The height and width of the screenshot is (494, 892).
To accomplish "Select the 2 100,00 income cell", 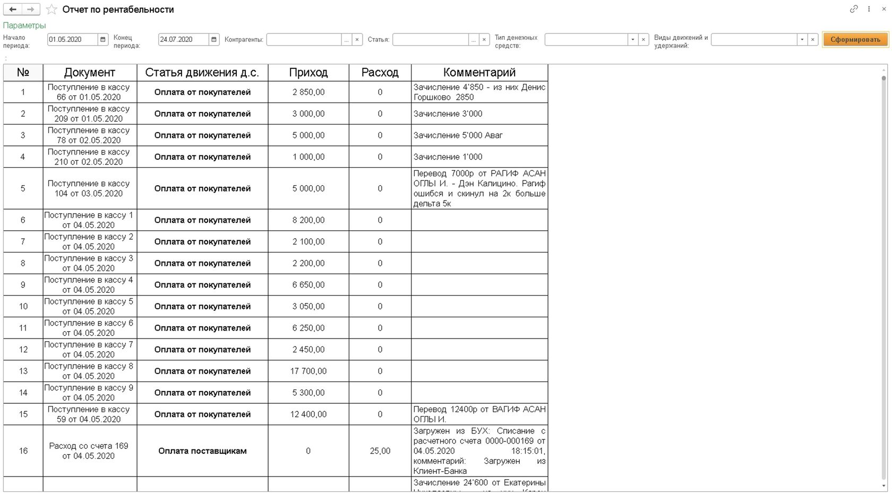I will (x=308, y=241).
